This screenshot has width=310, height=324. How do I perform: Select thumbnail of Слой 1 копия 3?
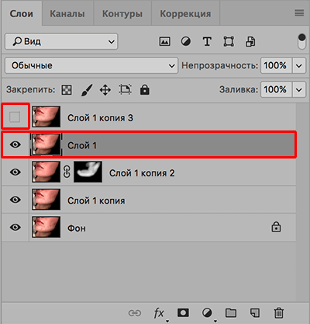pos(46,117)
